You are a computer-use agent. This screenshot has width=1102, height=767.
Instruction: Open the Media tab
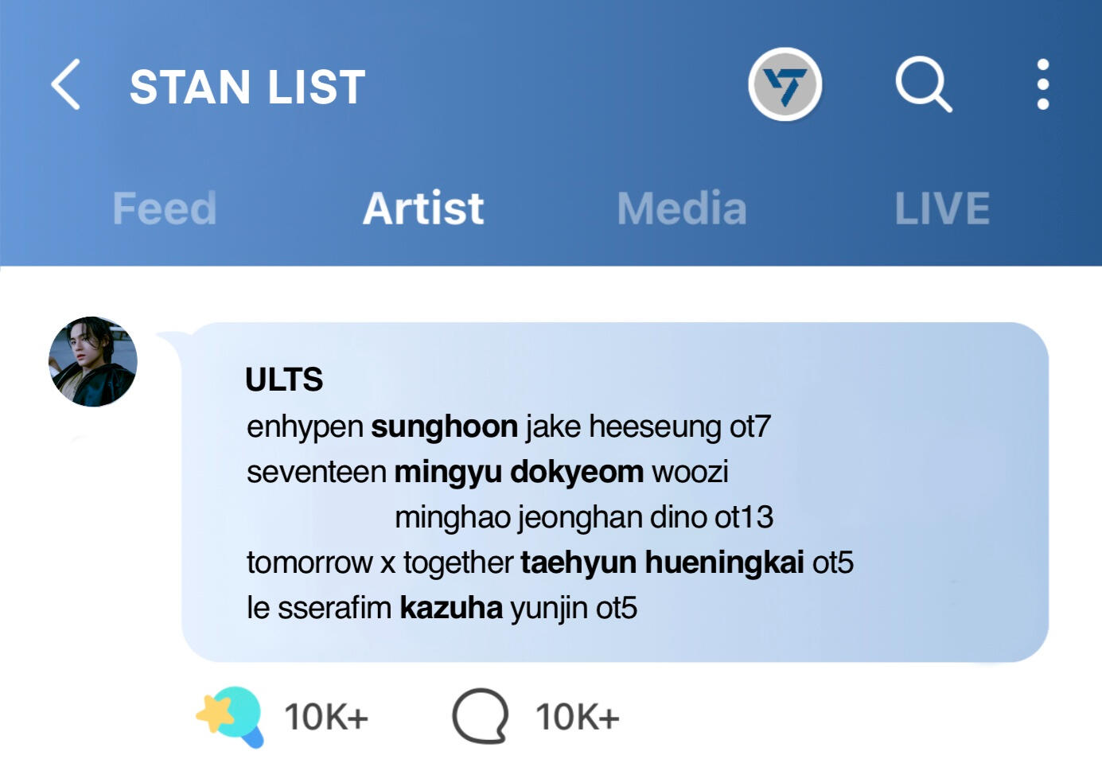(x=682, y=208)
